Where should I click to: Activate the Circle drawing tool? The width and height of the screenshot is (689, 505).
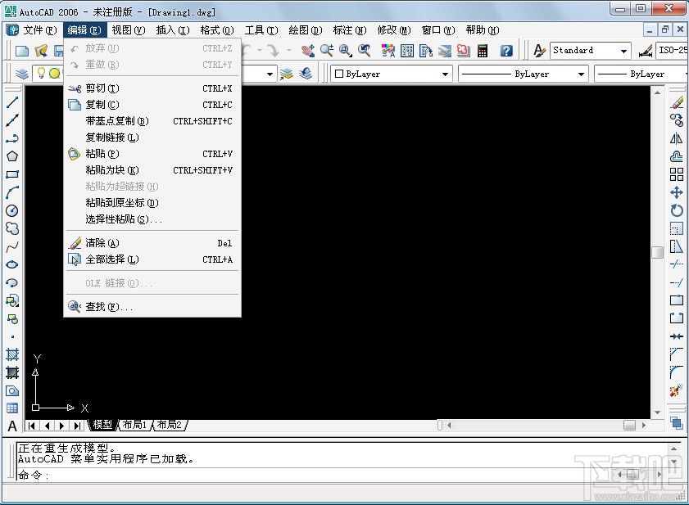coord(11,210)
